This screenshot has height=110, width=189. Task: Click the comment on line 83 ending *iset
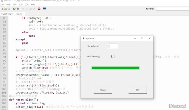(71, 29)
